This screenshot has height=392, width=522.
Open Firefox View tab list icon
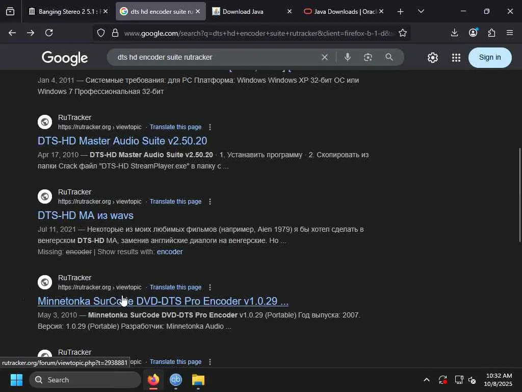[x=10, y=11]
